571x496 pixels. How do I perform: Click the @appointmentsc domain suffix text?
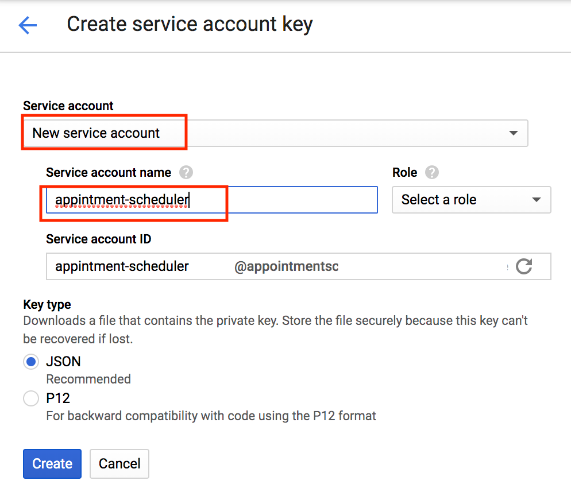[x=286, y=266]
